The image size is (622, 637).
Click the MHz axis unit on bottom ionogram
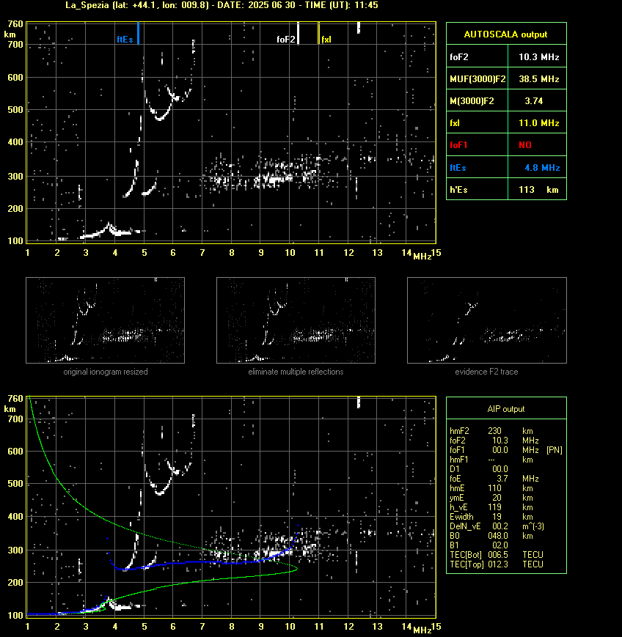click(422, 630)
